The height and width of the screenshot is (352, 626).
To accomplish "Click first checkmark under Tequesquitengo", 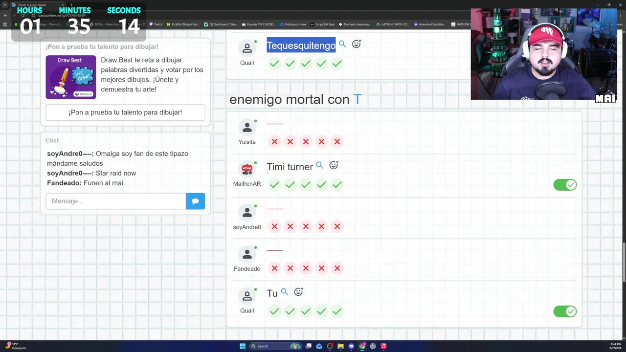I will point(274,64).
